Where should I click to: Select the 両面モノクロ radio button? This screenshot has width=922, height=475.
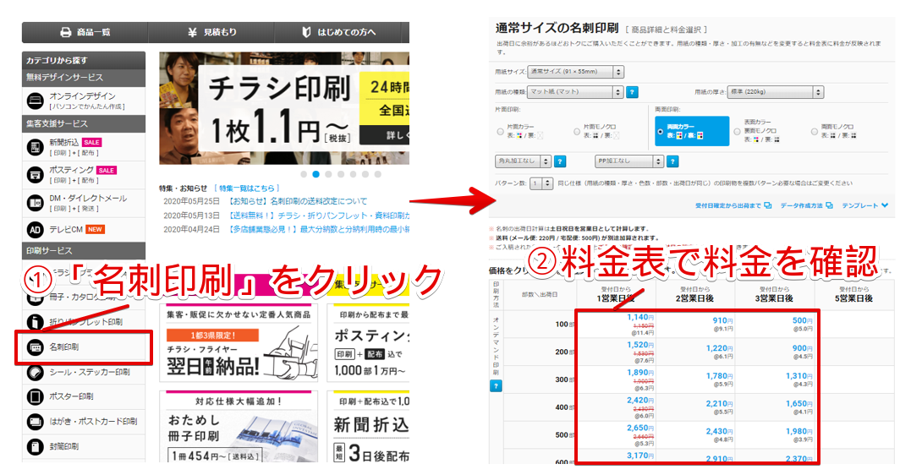(x=815, y=131)
